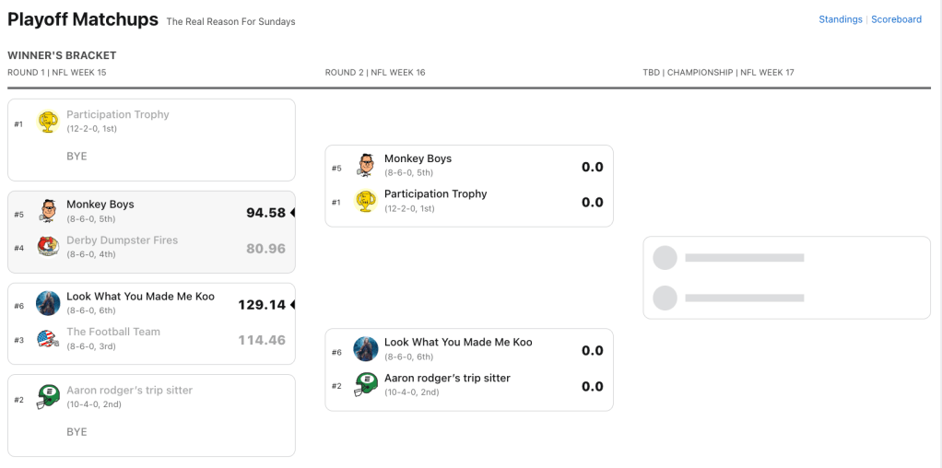Select Participation Trophy name in Round 2

pos(435,193)
